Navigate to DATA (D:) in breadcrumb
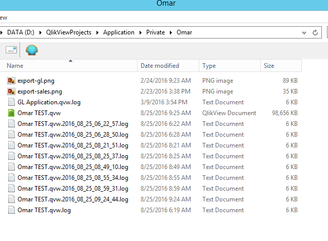 coord(21,32)
